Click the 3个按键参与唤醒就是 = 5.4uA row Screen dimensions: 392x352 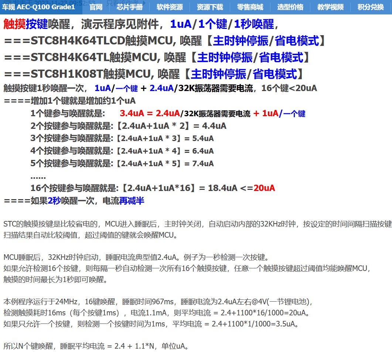click(x=122, y=138)
